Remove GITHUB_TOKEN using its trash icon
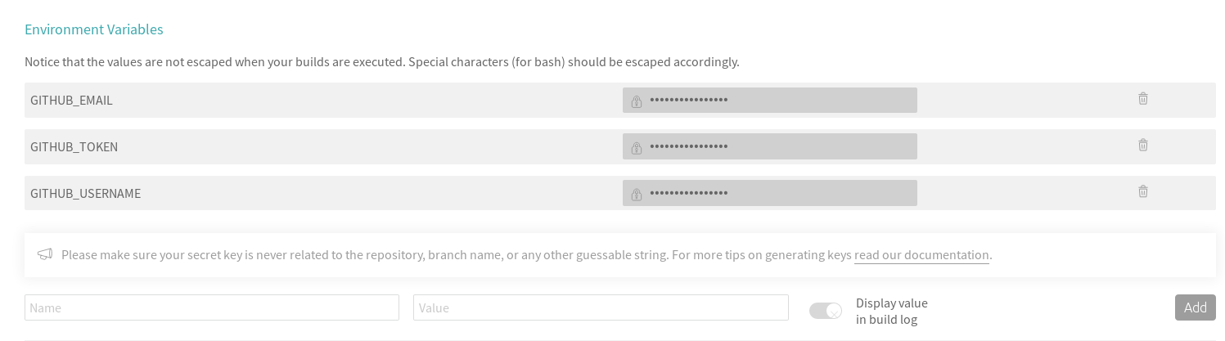The height and width of the screenshot is (341, 1225). point(1142,146)
